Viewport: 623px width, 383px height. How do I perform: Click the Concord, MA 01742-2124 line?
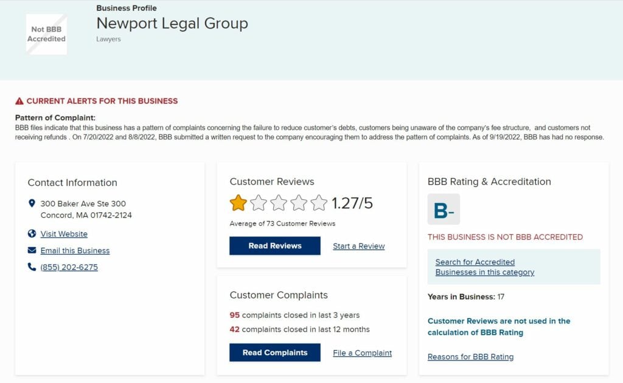click(x=86, y=215)
